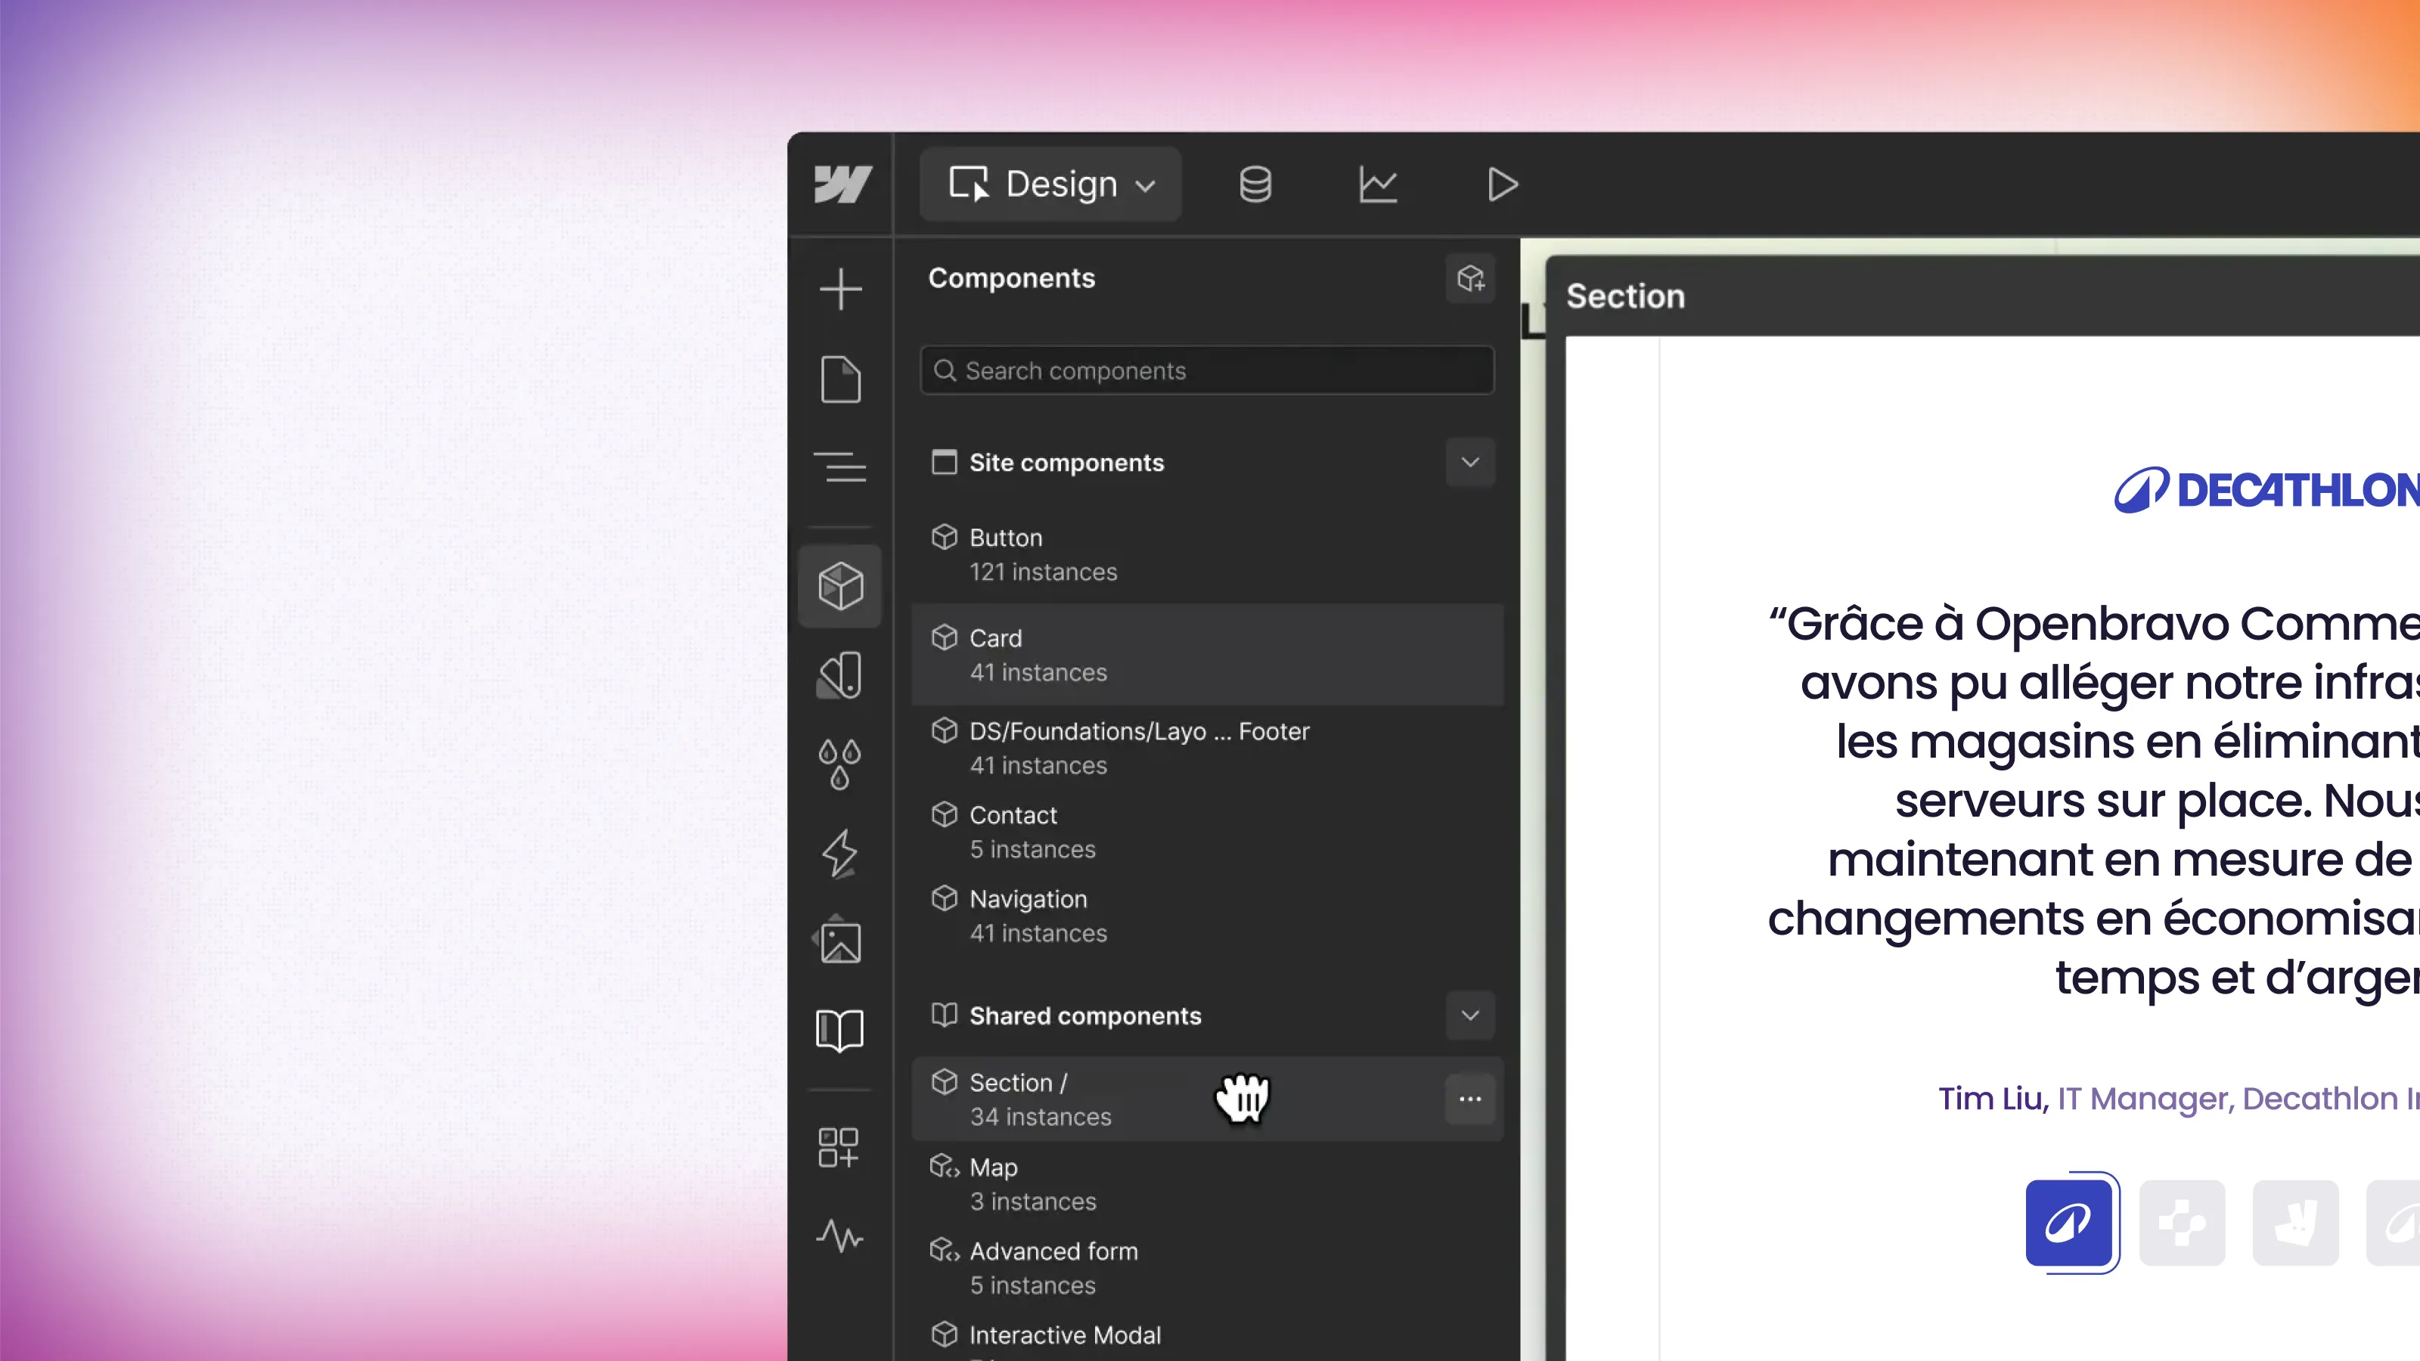Select the DS/Foundations/Layo ... Footer component

click(x=1207, y=748)
